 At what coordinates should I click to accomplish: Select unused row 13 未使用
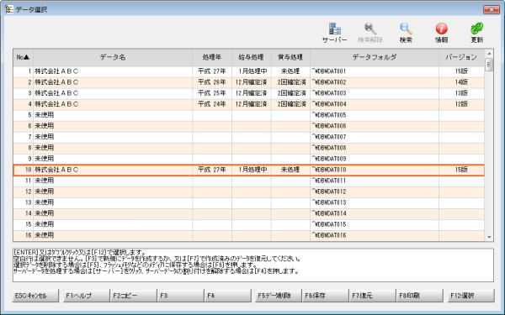(248, 202)
